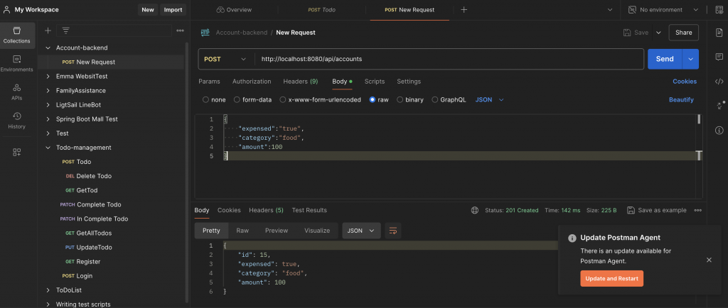Expand the Send button arrow menu
The image size is (728, 308).
click(x=691, y=59)
